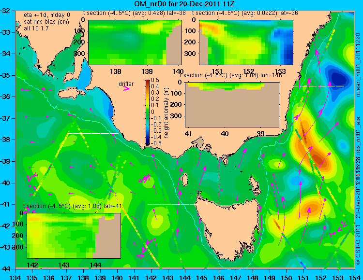
Task: Click the 0.5 tick on the colour bar
Action: coord(155,80)
